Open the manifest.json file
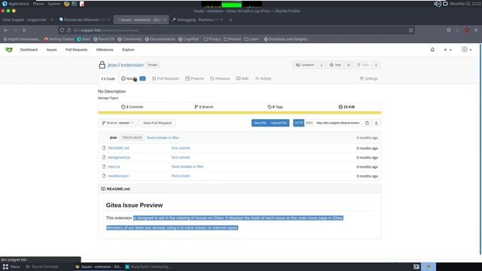The width and height of the screenshot is (482, 271). click(x=118, y=176)
